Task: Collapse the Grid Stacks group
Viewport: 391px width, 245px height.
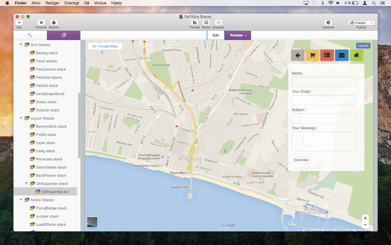Action: coord(21,45)
